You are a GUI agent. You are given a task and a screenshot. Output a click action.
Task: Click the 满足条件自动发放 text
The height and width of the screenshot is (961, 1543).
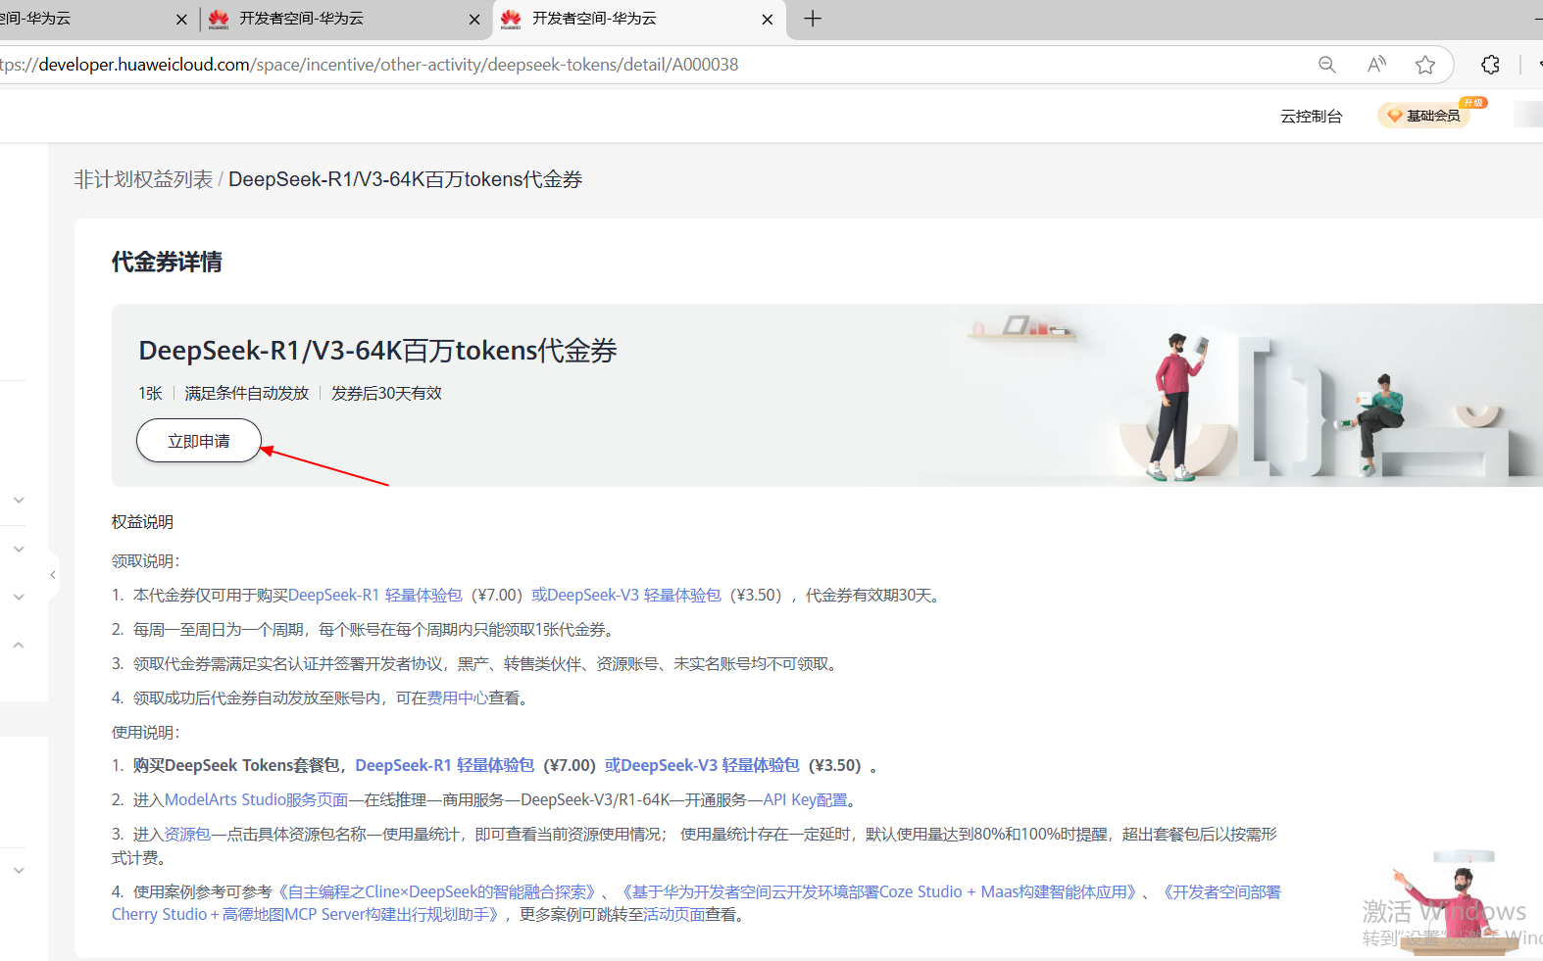click(x=247, y=393)
